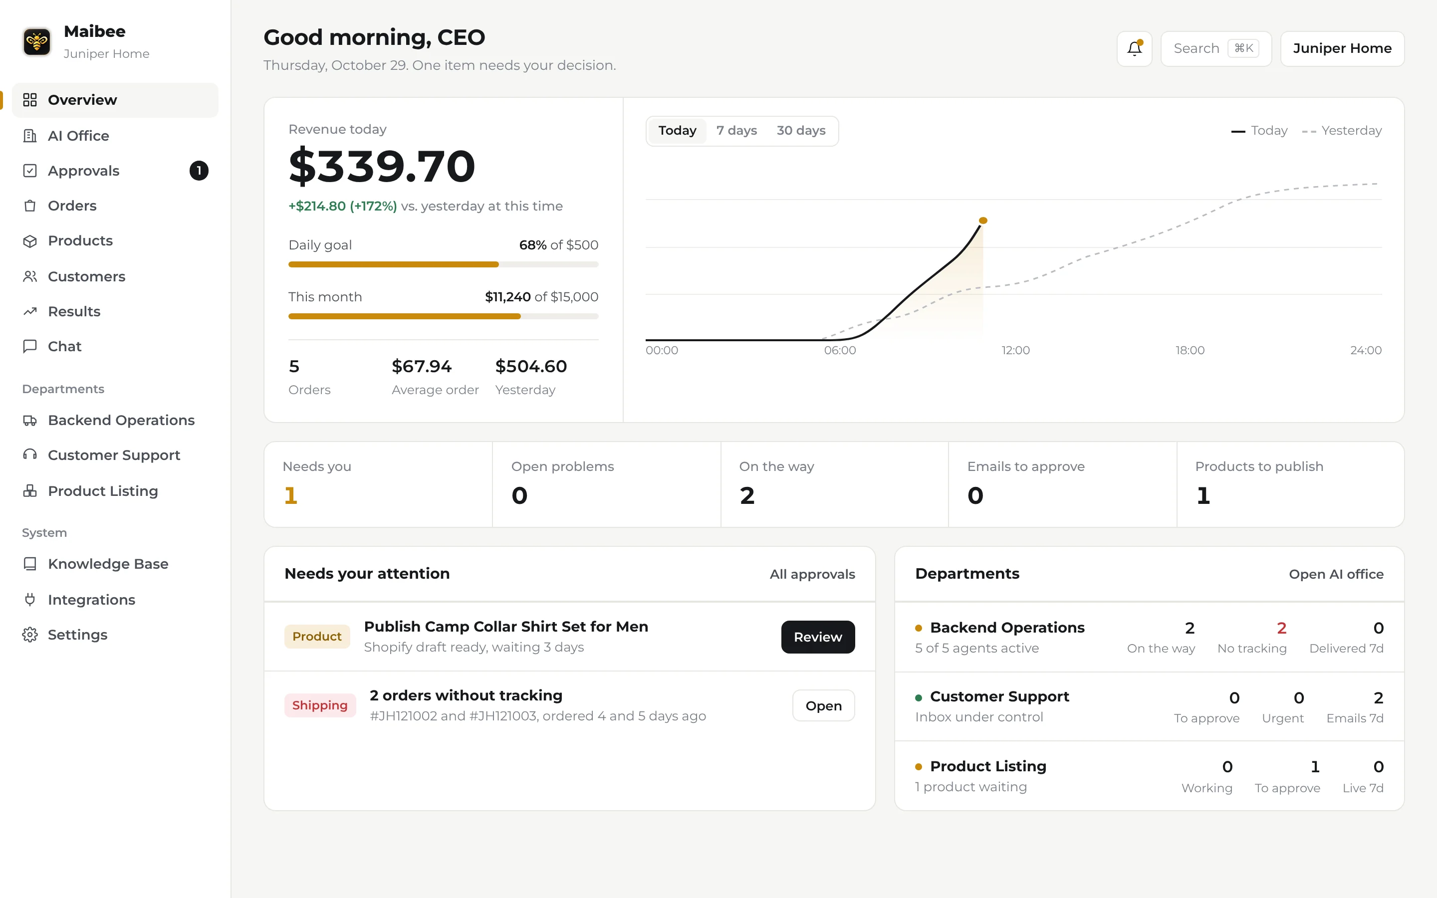Screen dimensions: 1437x898
Task: Open the Open problems card
Action: pos(606,484)
